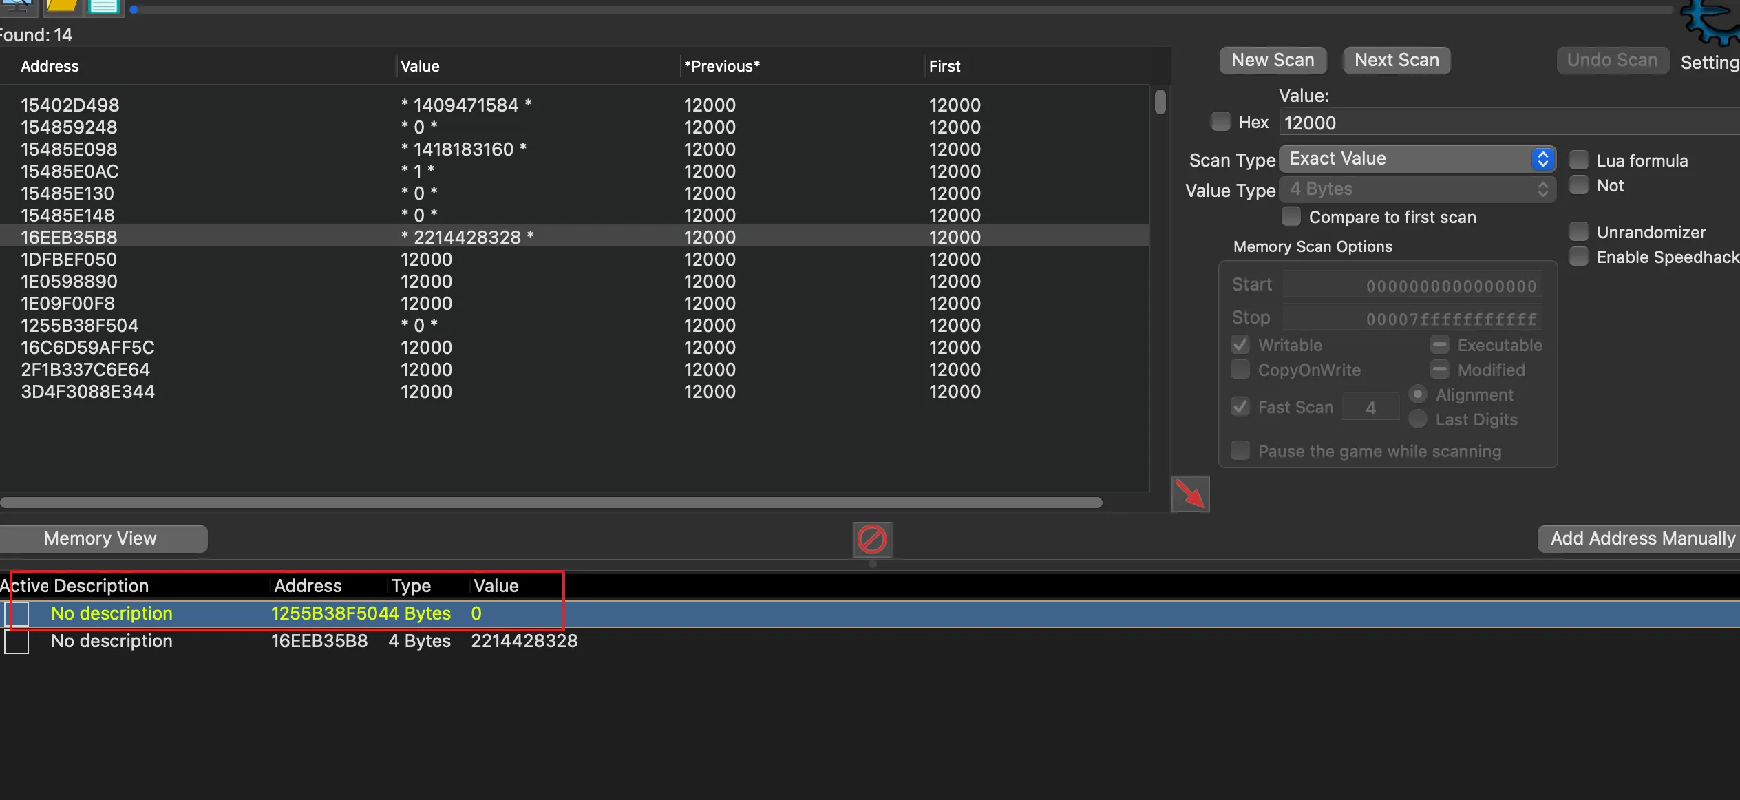Open the process selector computer icon
The width and height of the screenshot is (1740, 800).
(17, 7)
